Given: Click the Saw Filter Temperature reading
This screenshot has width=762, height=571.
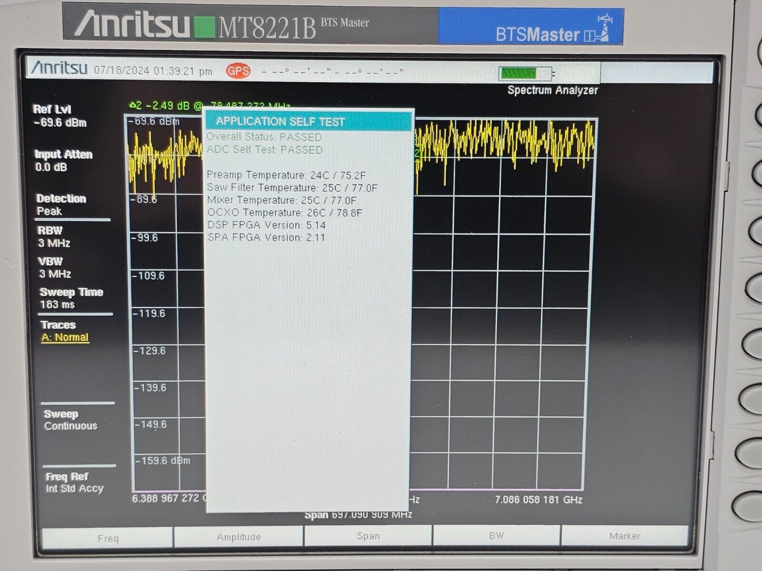Looking at the screenshot, I should (292, 188).
